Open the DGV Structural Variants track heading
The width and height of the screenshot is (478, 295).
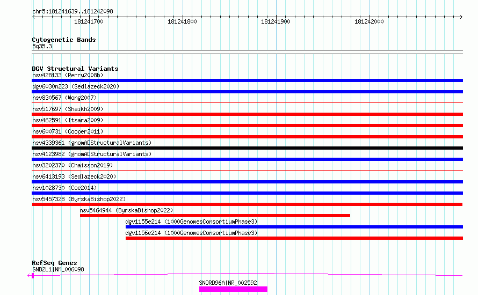[x=75, y=69]
